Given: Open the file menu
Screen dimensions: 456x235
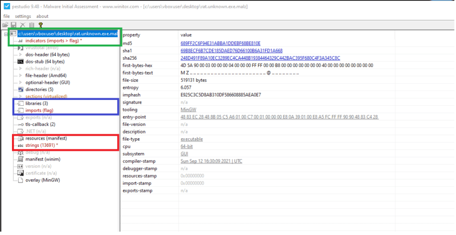Looking at the screenshot, I should pyautogui.click(x=7, y=16).
